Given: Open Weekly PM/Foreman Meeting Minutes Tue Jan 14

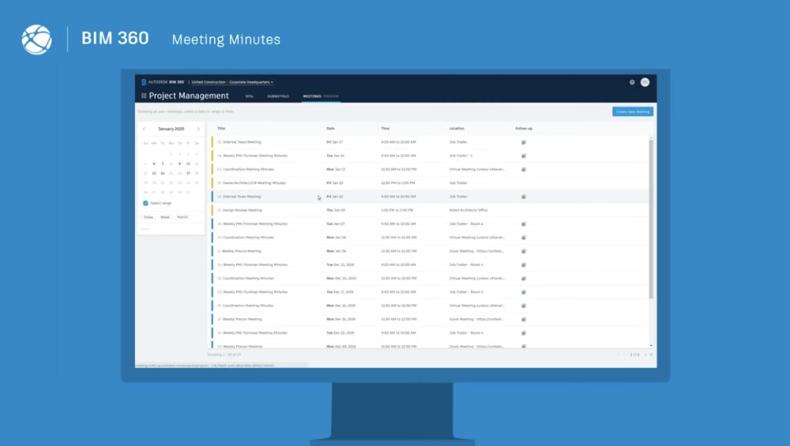Looking at the screenshot, I should point(255,156).
